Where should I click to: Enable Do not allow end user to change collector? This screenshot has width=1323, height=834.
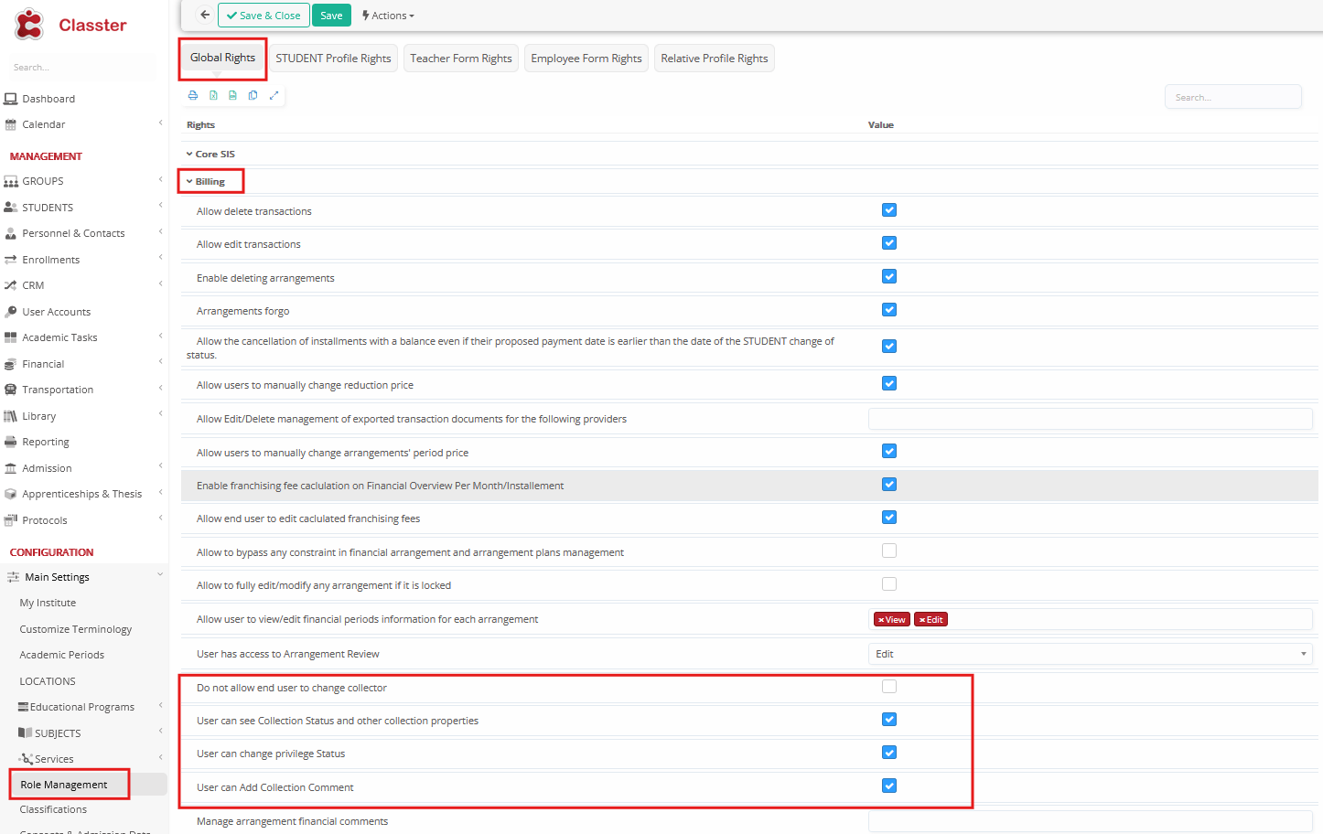tap(888, 687)
